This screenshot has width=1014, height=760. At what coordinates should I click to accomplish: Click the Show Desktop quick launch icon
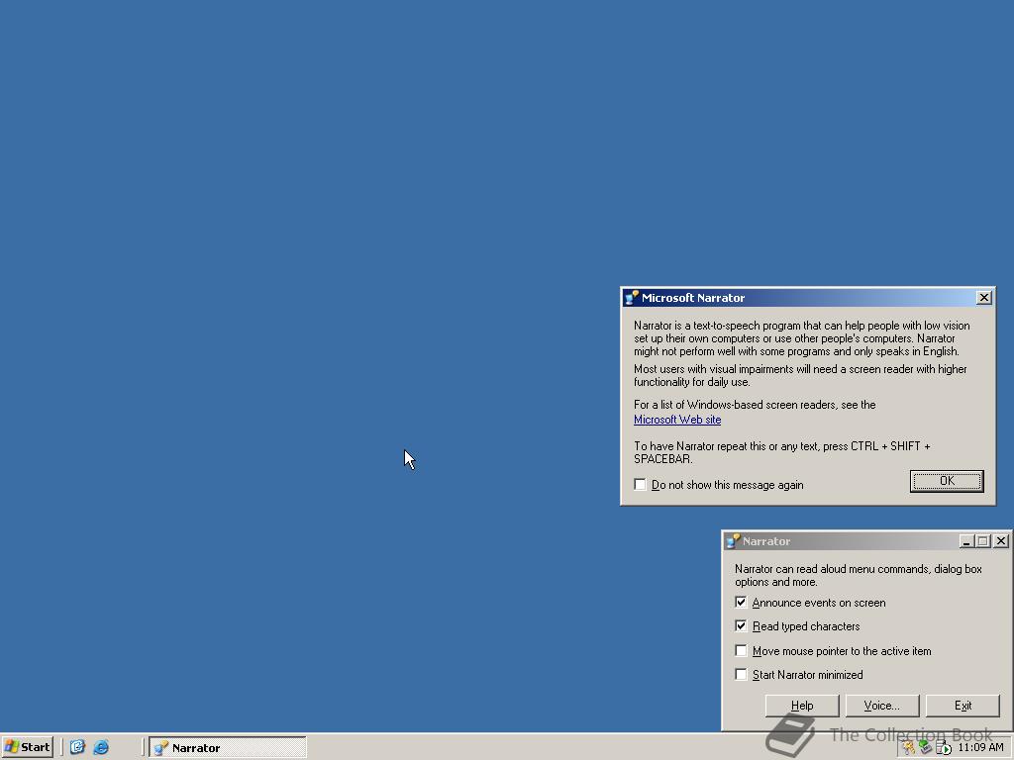click(77, 747)
